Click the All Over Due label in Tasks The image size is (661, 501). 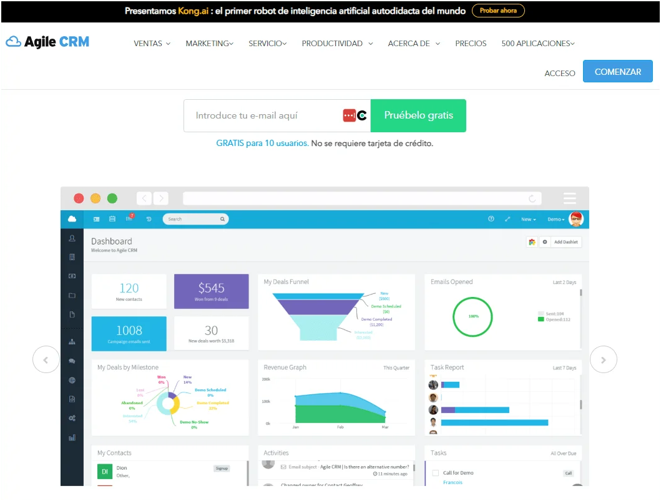(x=563, y=454)
